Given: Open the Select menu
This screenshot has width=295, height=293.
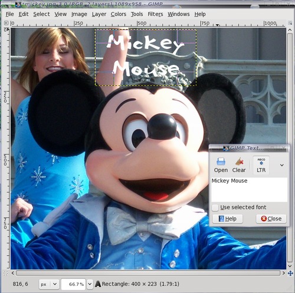Looking at the screenshot, I should coord(41,14).
